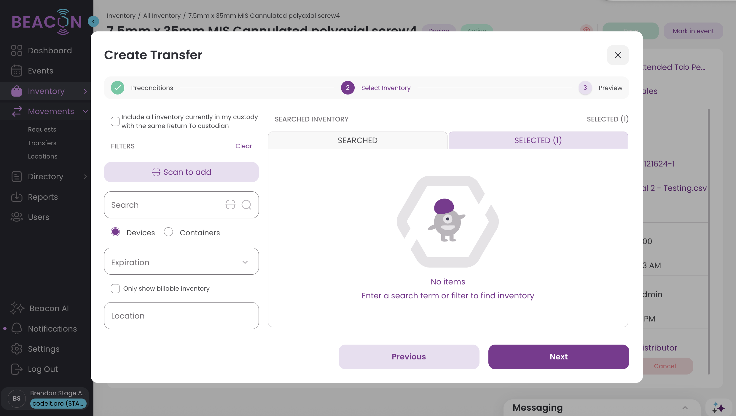Screen dimensions: 736x416
Task: Click the magnifying glass search icon
Action: 246,205
